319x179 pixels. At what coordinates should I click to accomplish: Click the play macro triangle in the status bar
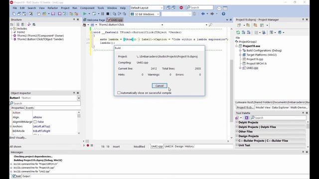click(x=84, y=145)
